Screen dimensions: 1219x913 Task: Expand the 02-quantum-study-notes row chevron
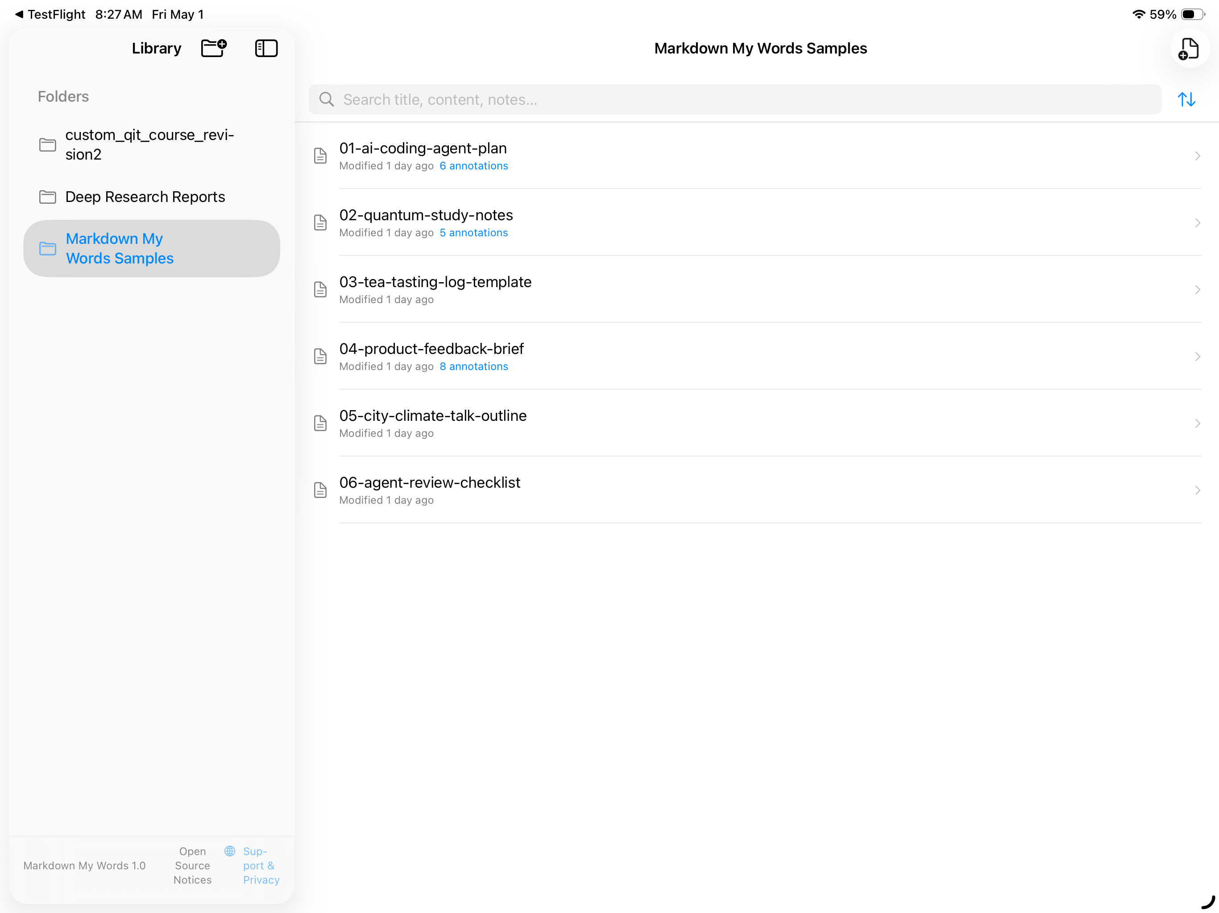[x=1197, y=222]
